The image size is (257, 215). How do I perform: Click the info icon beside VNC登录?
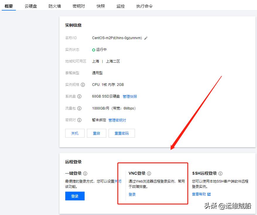149,173
